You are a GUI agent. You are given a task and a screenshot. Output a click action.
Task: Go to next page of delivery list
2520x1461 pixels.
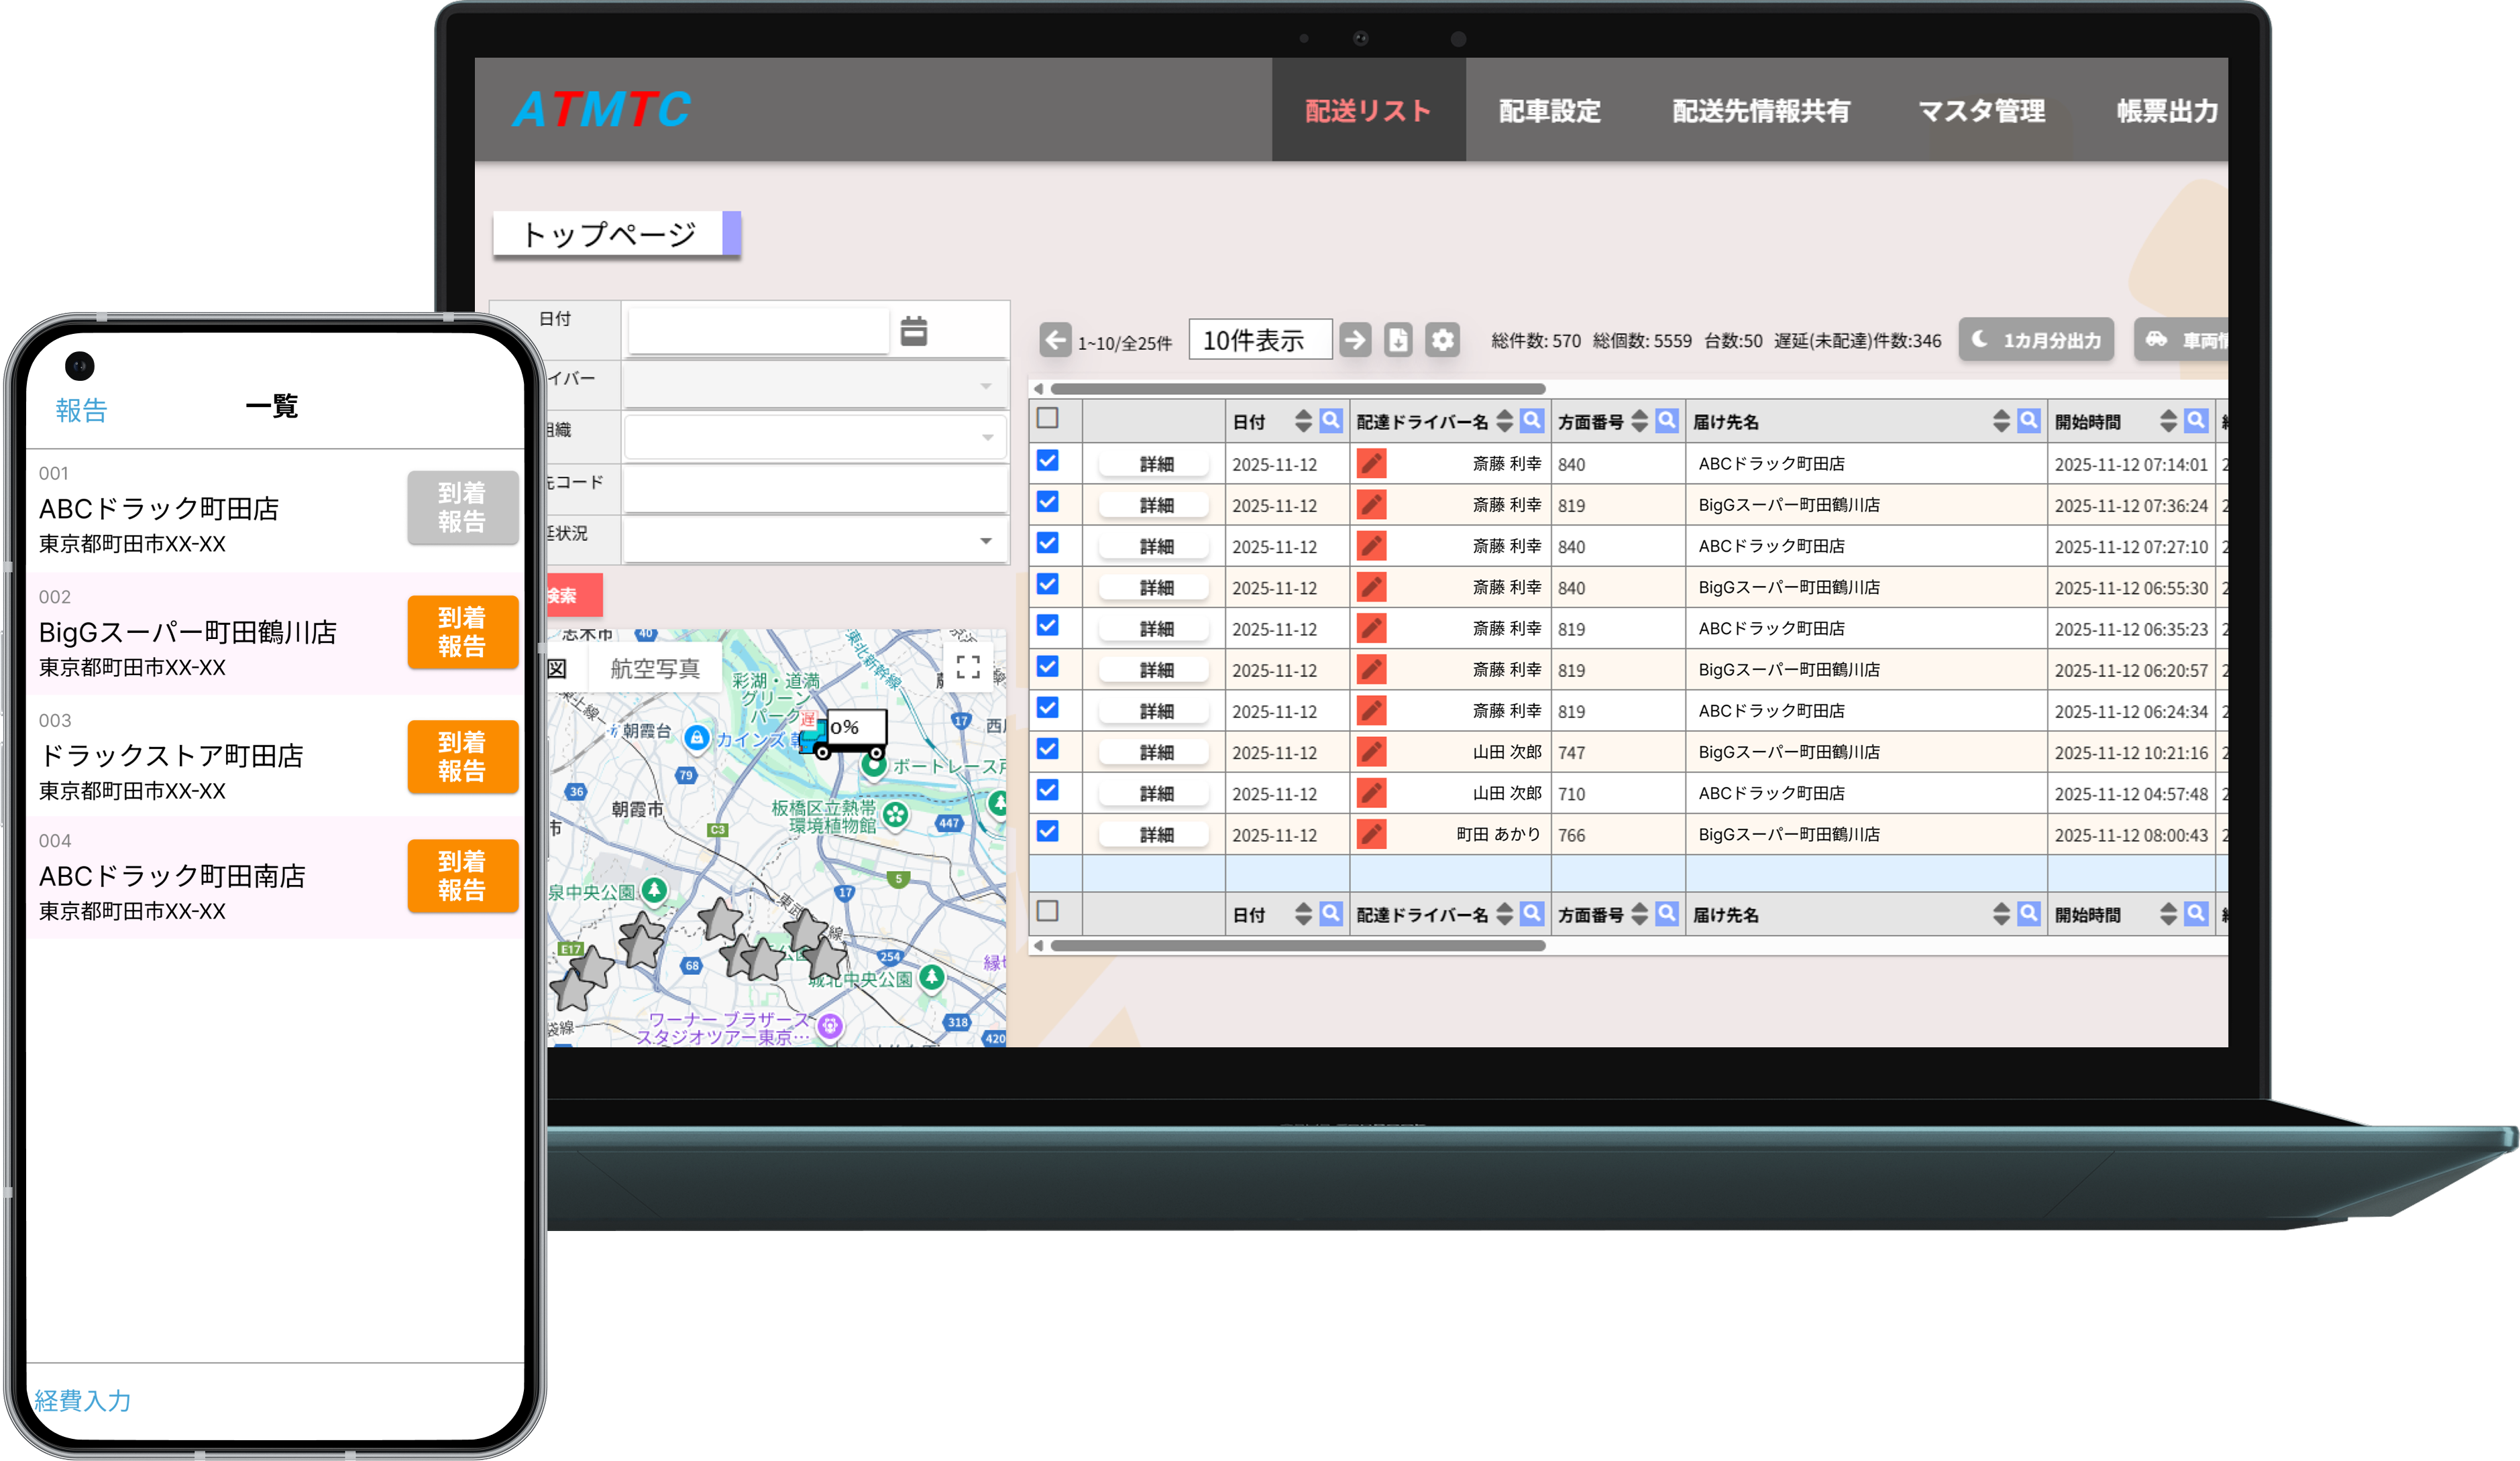tap(1355, 341)
